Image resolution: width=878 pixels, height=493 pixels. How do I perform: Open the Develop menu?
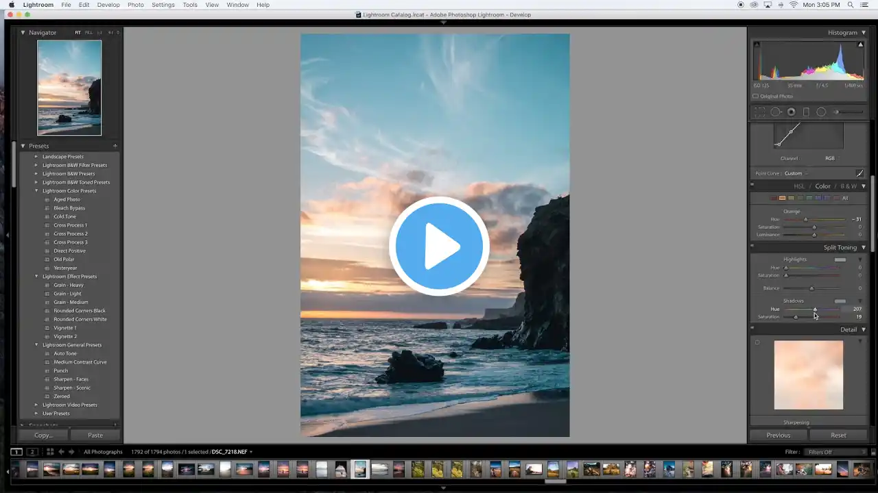(108, 5)
